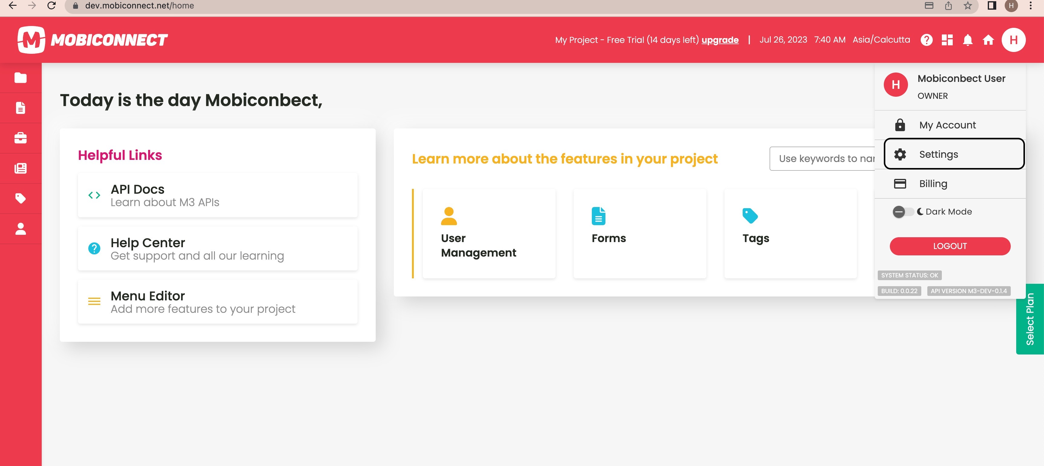Bookmark page with browser star icon

pyautogui.click(x=968, y=6)
